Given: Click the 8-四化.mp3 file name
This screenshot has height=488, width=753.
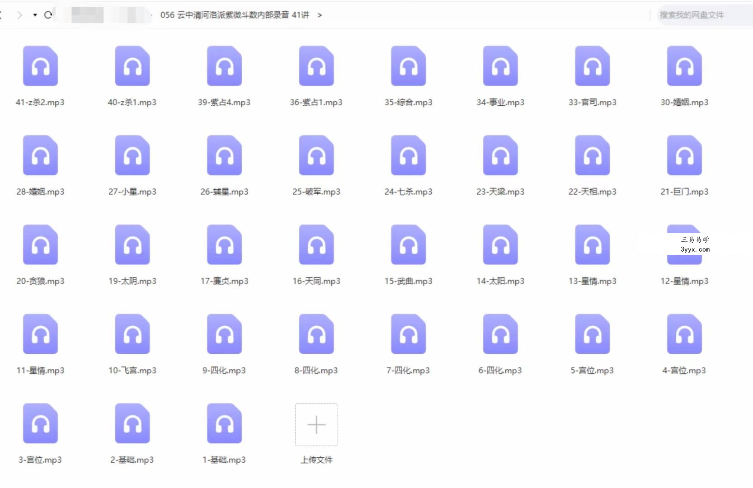Looking at the screenshot, I should pos(316,371).
